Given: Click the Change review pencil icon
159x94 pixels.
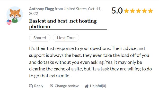Looking at the screenshot, I should (x=51, y=86).
